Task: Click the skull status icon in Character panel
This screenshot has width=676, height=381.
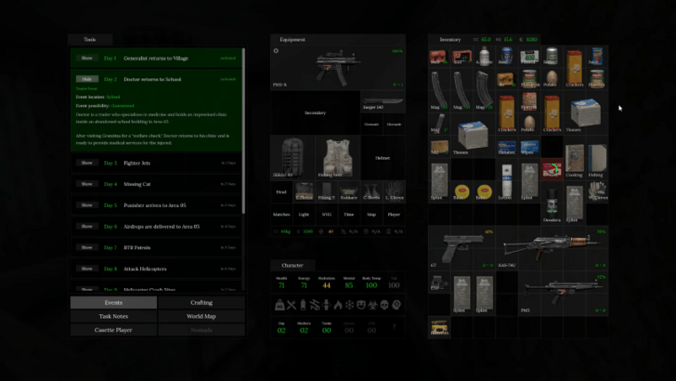Action: click(384, 305)
